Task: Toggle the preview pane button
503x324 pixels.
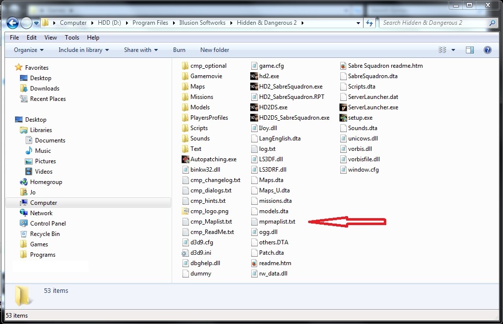Action: (x=470, y=50)
